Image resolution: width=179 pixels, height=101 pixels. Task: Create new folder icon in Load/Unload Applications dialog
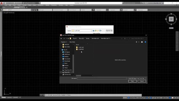(x=98, y=31)
